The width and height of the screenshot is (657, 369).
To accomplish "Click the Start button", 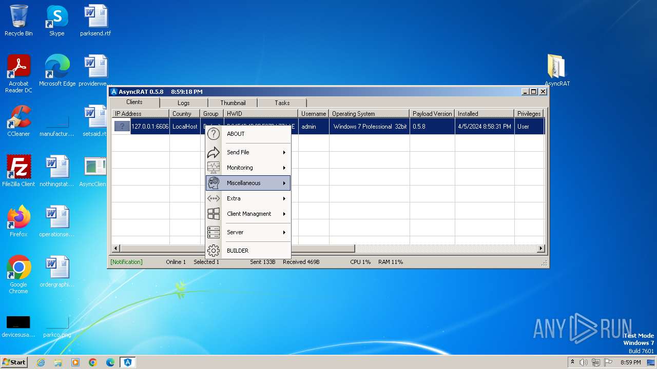I will click(14, 362).
